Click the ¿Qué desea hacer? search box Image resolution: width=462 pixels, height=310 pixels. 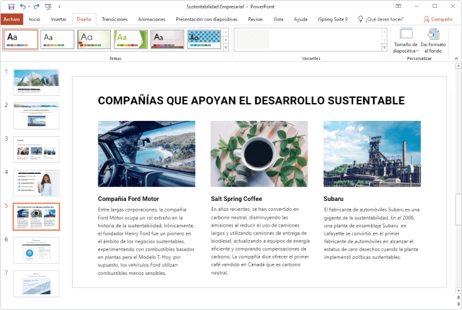pos(385,19)
